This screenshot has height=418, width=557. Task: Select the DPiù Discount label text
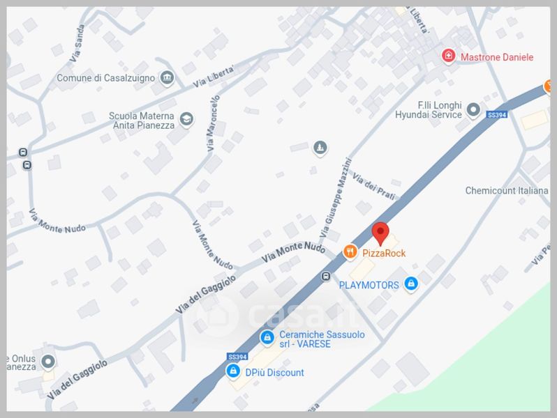274,373
